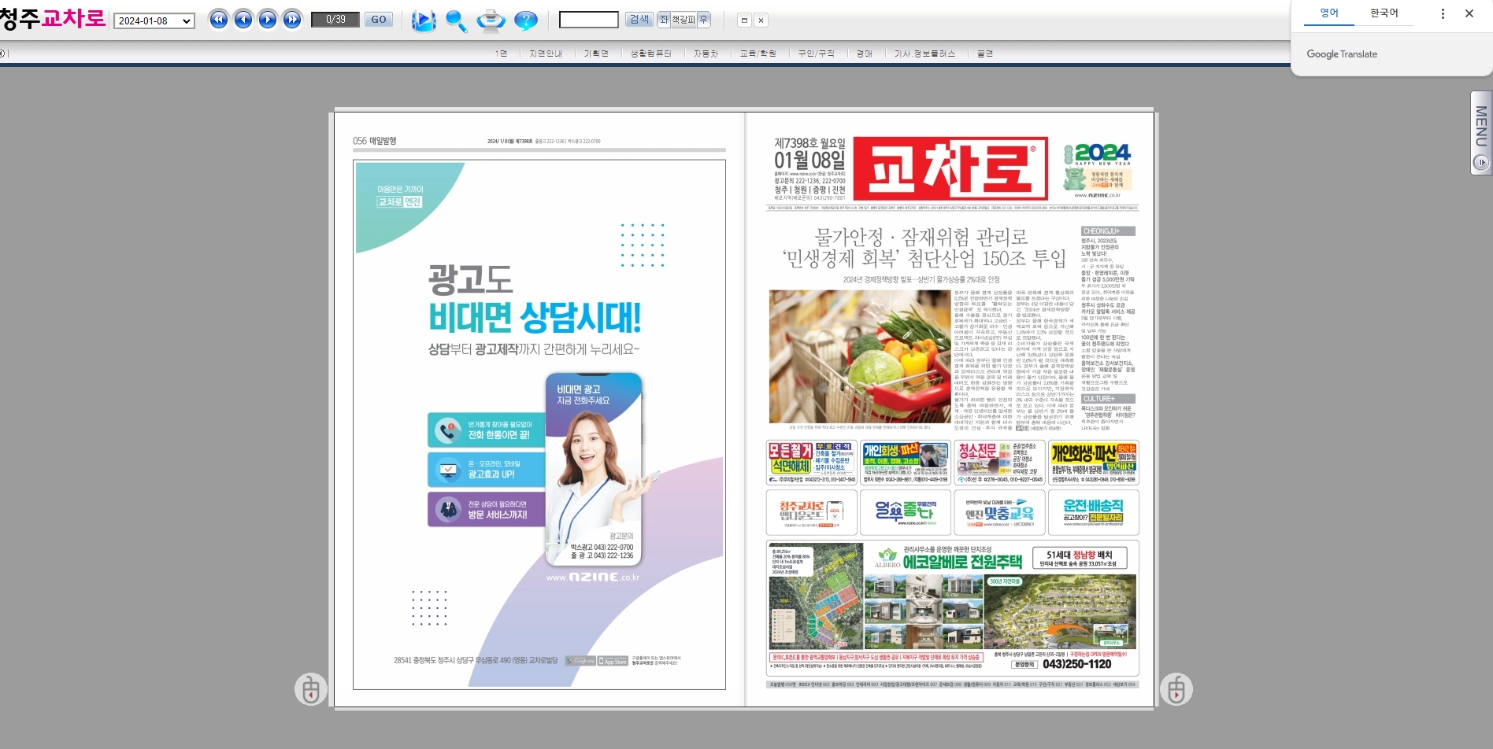
Task: Activate the magnifier zoom tool
Action: click(x=456, y=20)
